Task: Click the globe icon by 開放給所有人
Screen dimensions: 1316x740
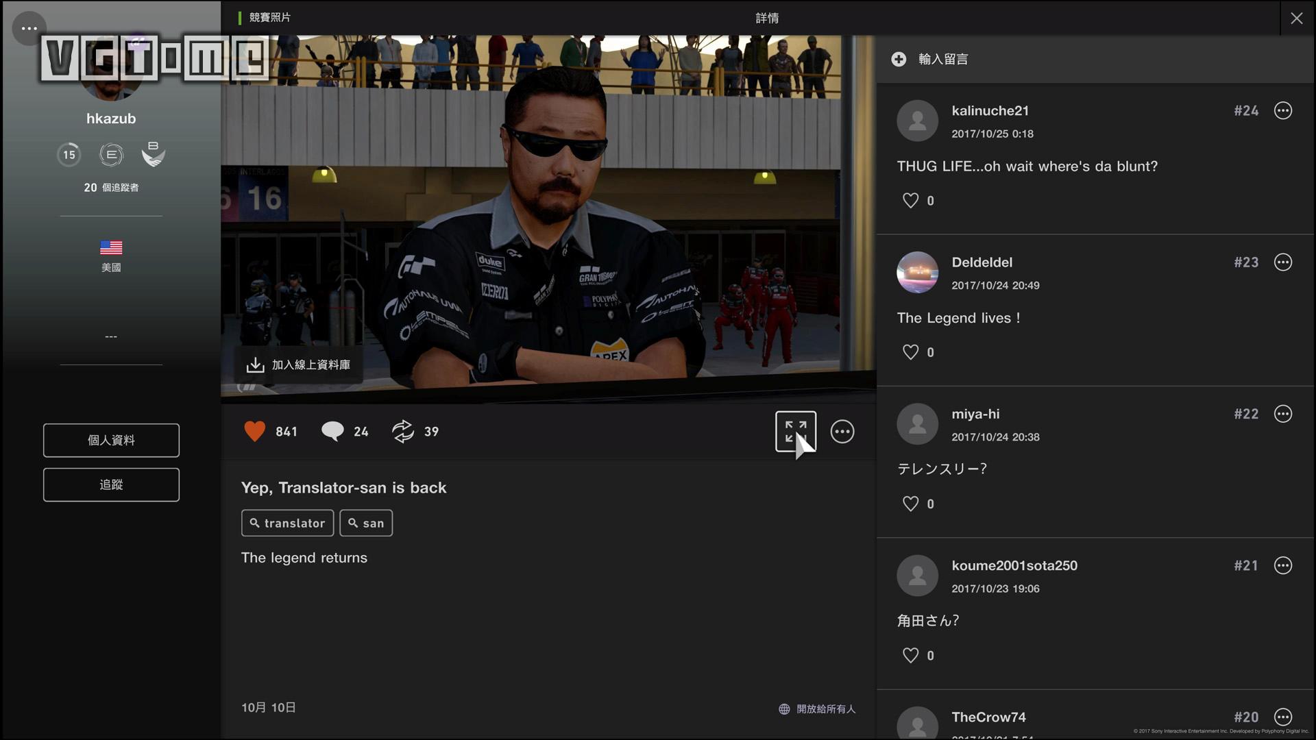Action: click(784, 709)
